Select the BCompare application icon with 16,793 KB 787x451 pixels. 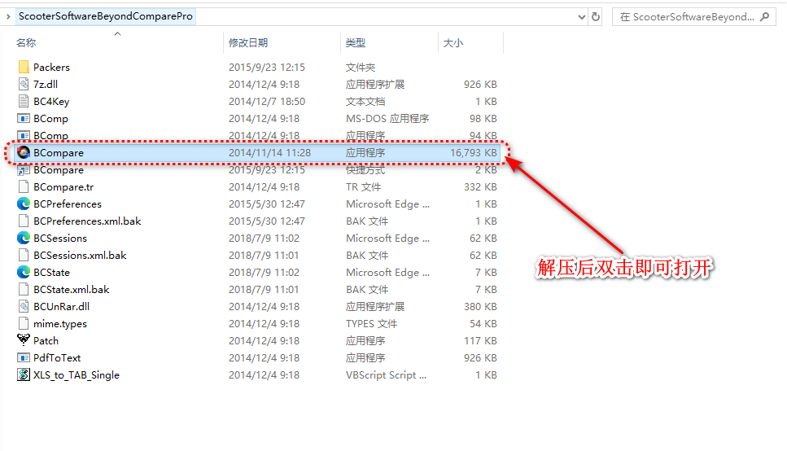coord(24,152)
